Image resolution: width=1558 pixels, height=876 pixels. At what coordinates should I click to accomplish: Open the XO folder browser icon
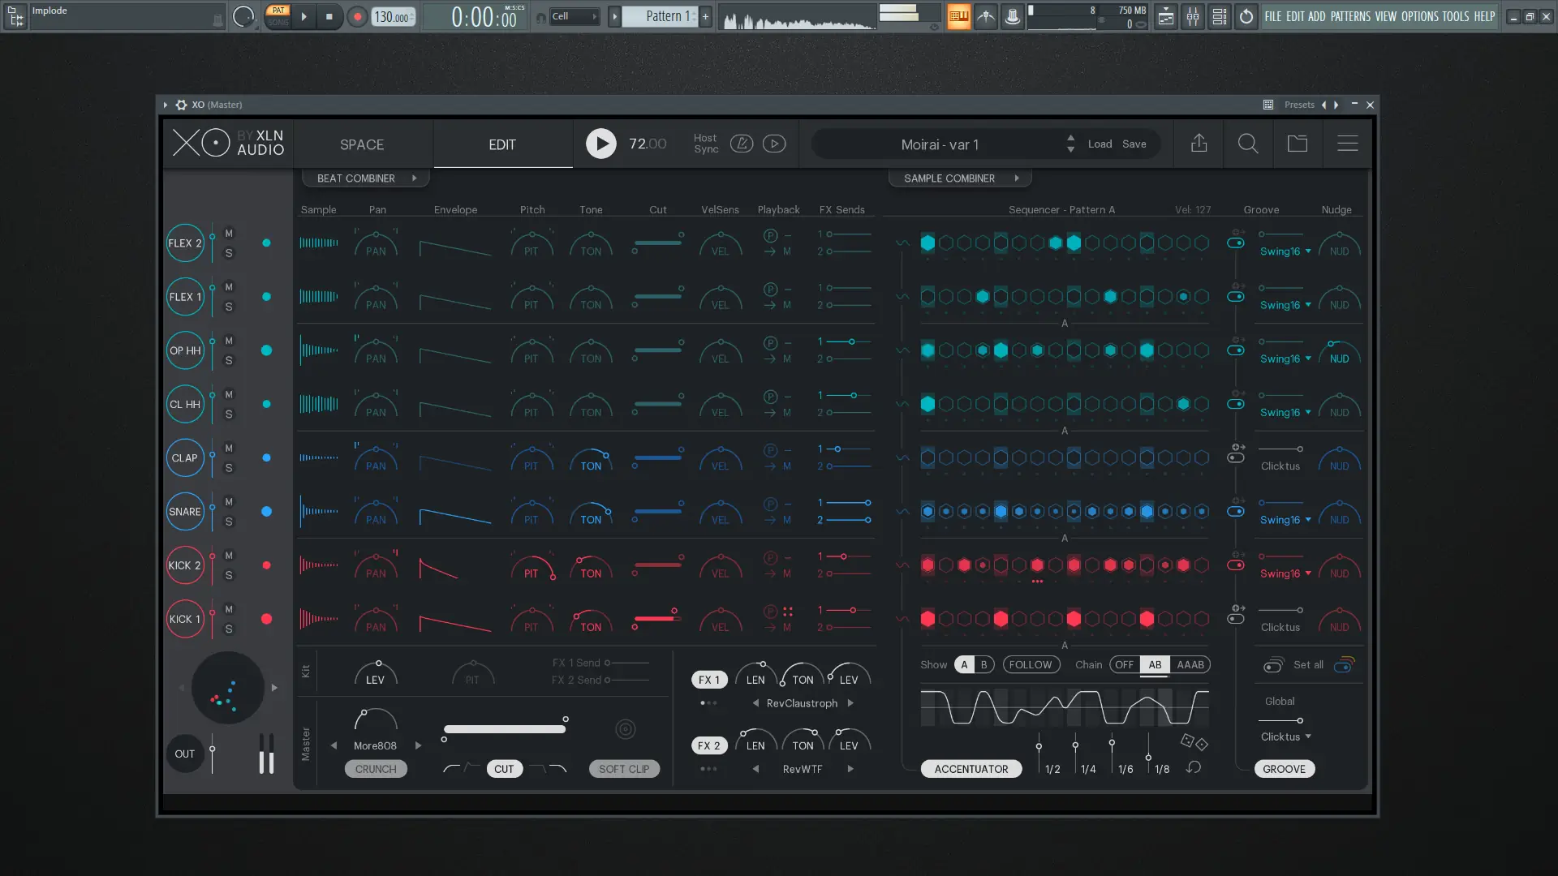tap(1298, 144)
